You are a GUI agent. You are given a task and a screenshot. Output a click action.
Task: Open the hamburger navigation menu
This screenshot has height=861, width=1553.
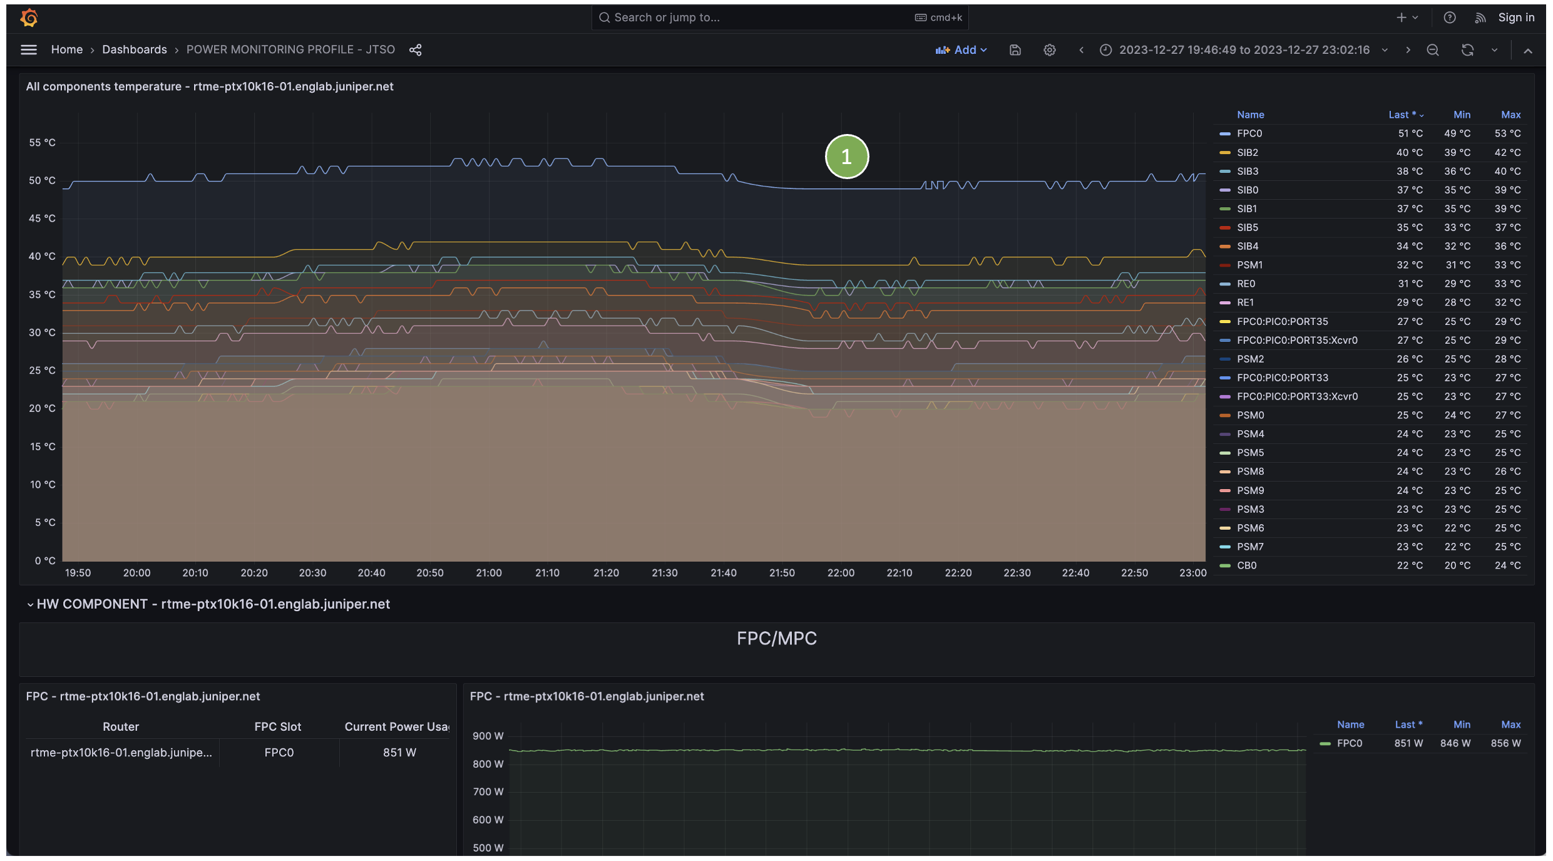(29, 49)
